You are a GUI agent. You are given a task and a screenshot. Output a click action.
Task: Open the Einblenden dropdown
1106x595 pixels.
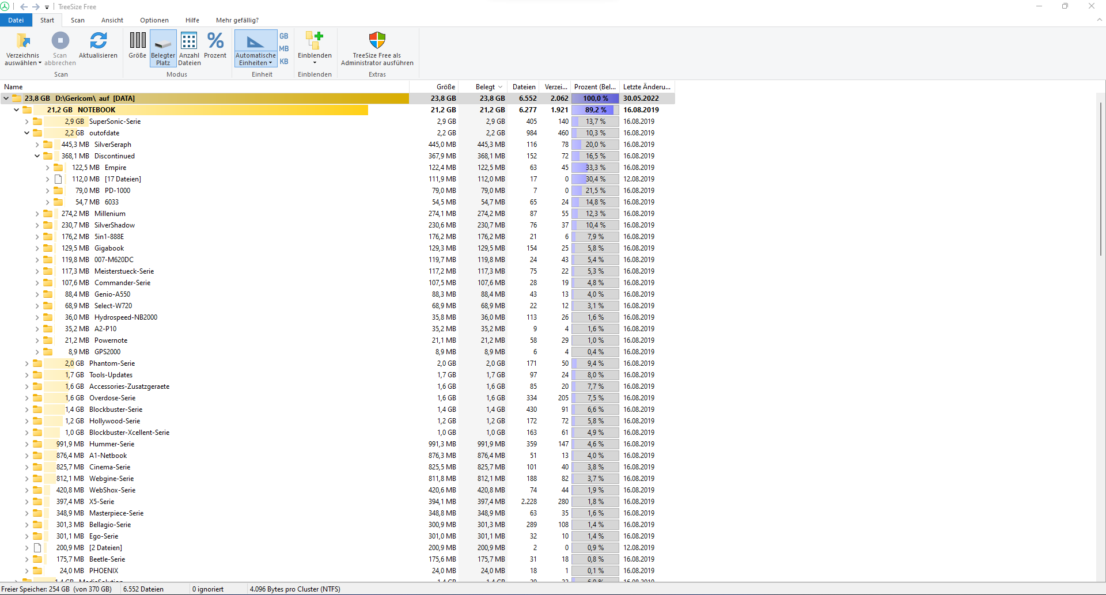click(x=315, y=48)
